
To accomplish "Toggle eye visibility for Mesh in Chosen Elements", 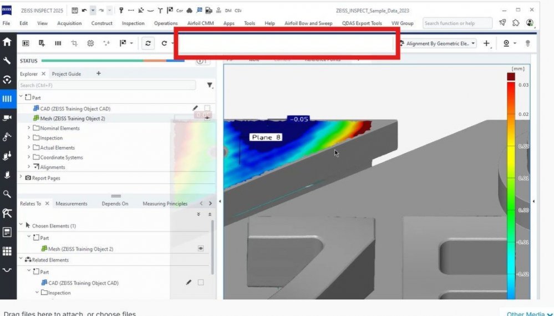I will tap(201, 248).
